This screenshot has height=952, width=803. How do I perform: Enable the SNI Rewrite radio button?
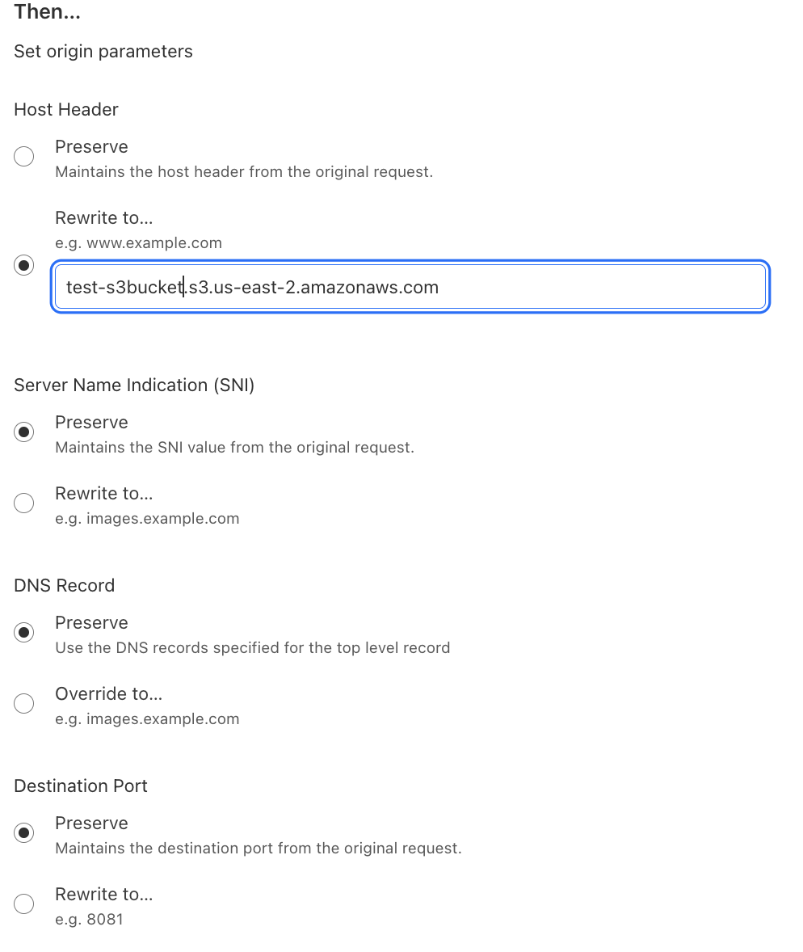point(24,503)
